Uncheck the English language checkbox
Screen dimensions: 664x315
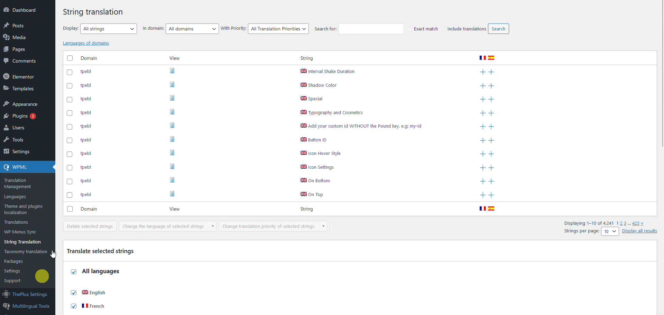pos(74,293)
